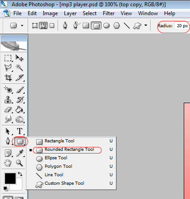Image resolution: width=190 pixels, height=199 pixels.
Task: Open the Help menu
Action: (170, 14)
